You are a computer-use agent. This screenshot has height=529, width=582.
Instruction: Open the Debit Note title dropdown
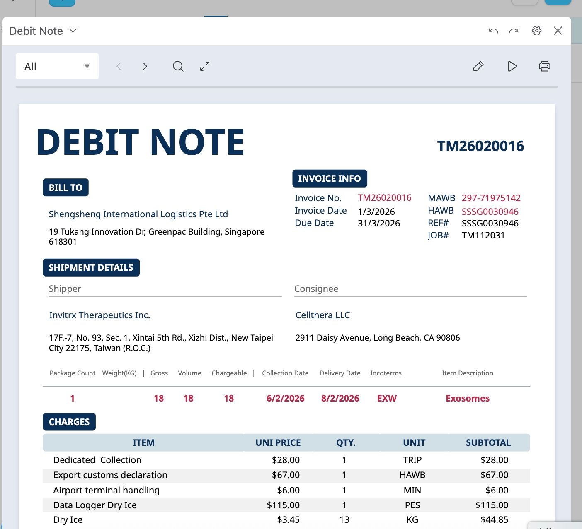pyautogui.click(x=43, y=31)
